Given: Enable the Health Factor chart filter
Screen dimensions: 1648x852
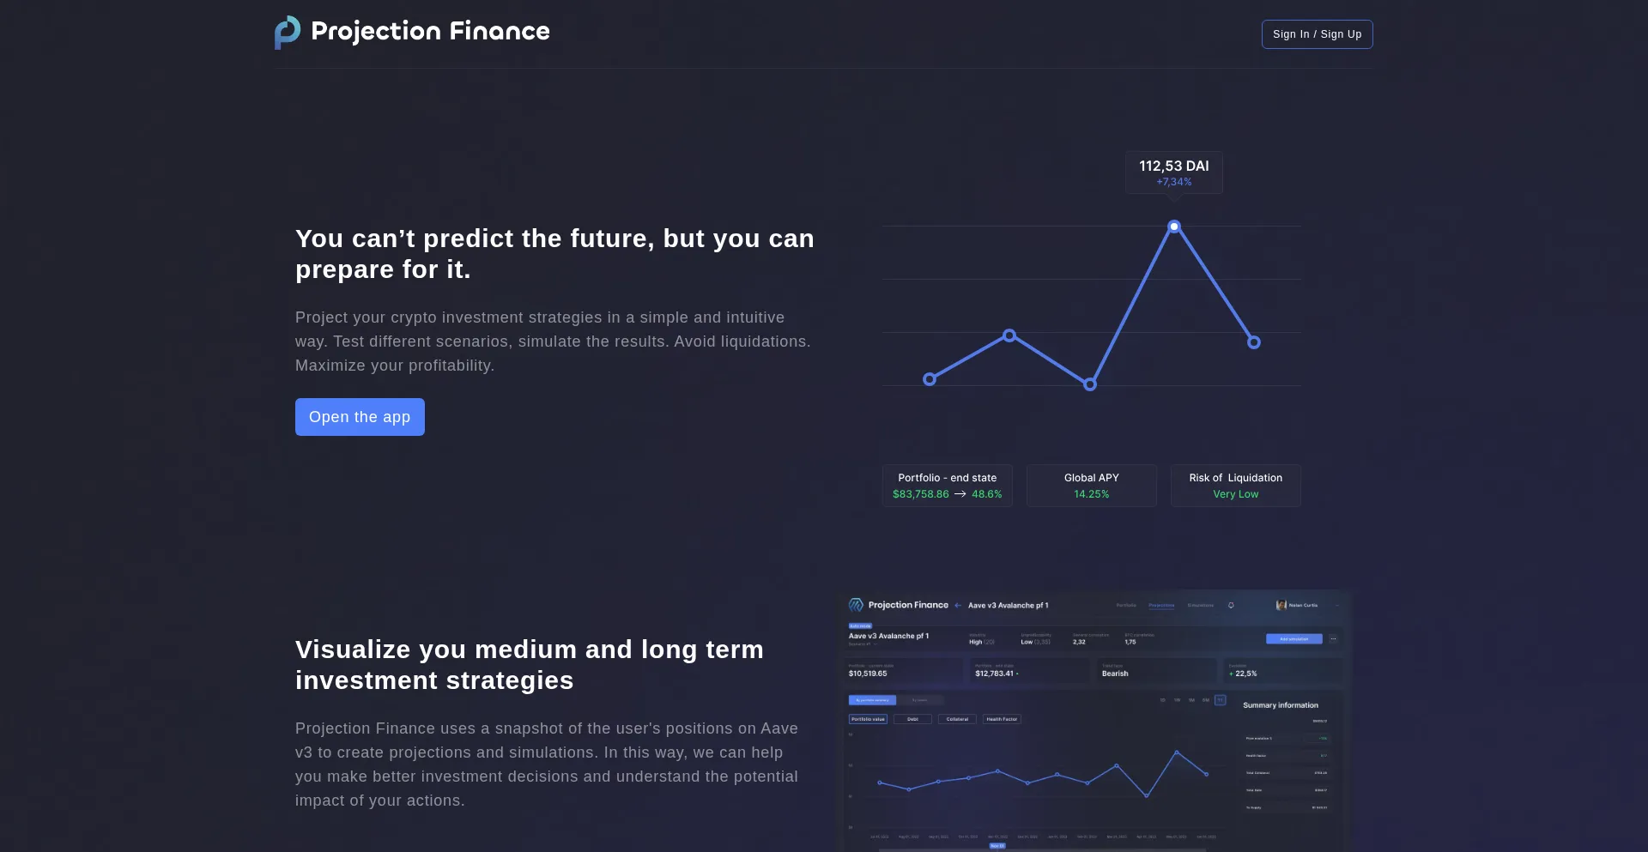Looking at the screenshot, I should (x=1002, y=720).
